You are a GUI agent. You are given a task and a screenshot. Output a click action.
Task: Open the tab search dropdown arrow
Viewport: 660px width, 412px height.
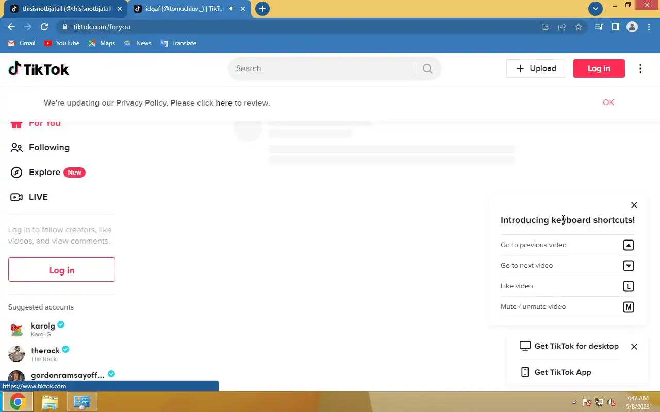click(x=596, y=9)
